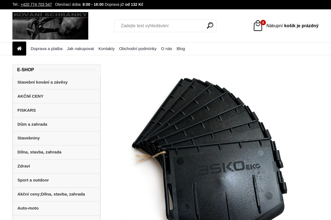The height and width of the screenshot is (220, 331).
Task: Go to Kontakty page
Action: tap(106, 49)
